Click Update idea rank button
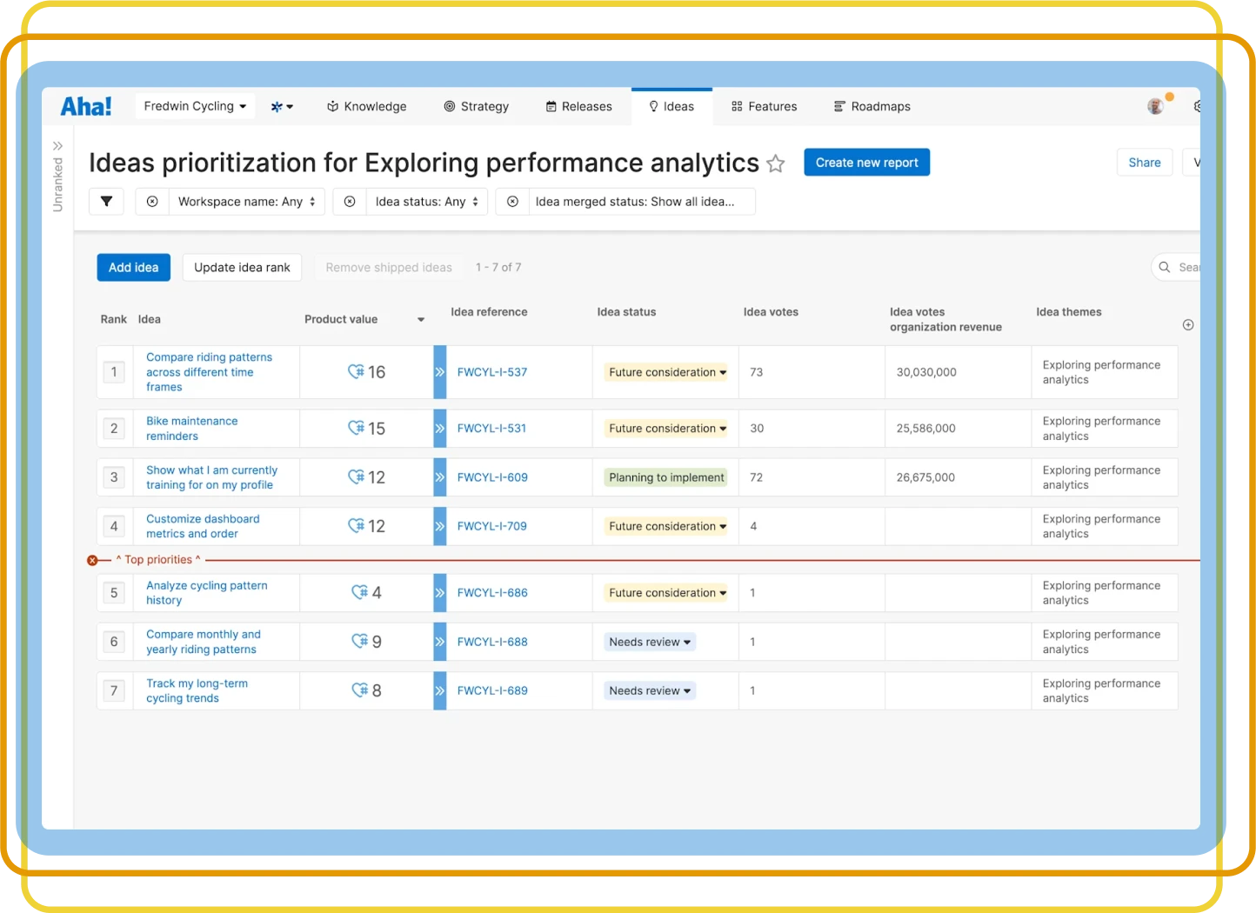1256x913 pixels. (x=242, y=268)
